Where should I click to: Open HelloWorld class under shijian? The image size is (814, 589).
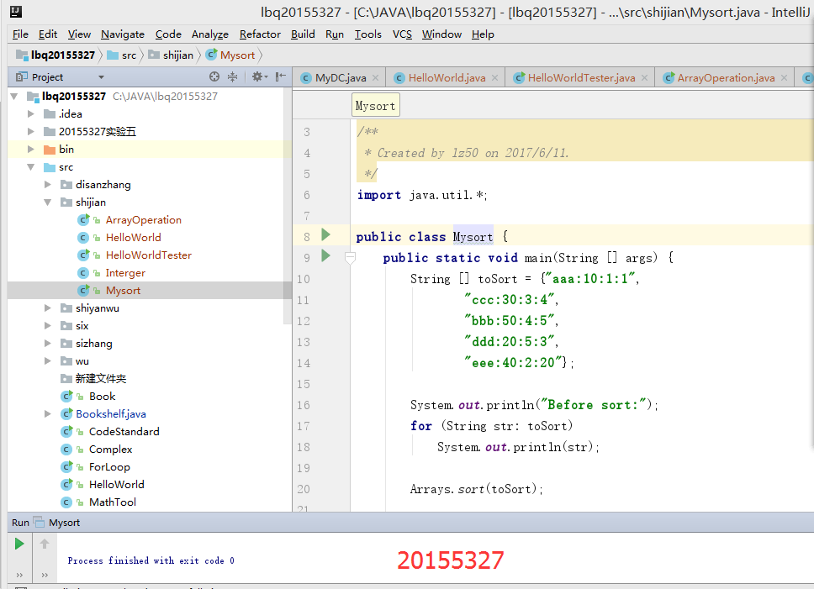point(134,238)
